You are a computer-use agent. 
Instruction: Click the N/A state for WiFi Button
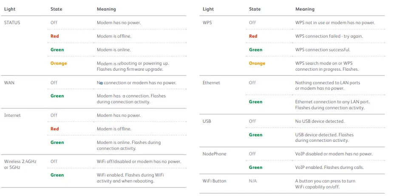pyautogui.click(x=253, y=181)
